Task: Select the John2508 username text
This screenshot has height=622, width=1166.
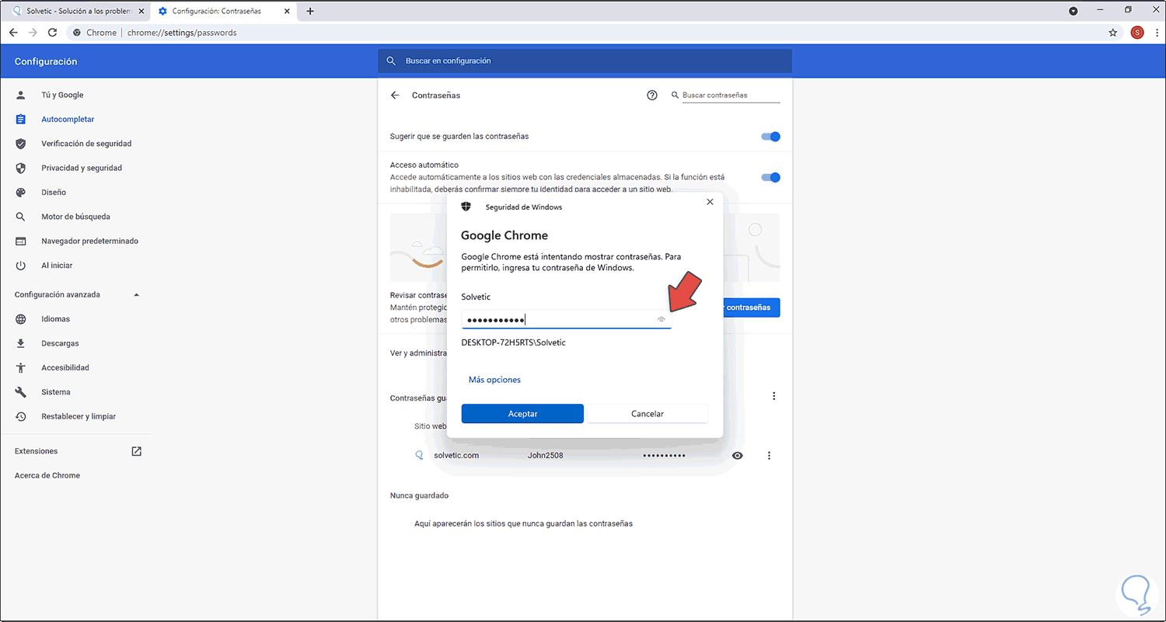Action: (545, 456)
